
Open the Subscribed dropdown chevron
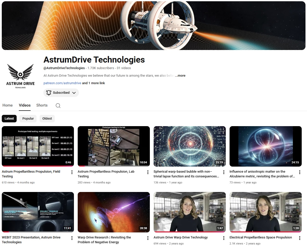pos(74,93)
